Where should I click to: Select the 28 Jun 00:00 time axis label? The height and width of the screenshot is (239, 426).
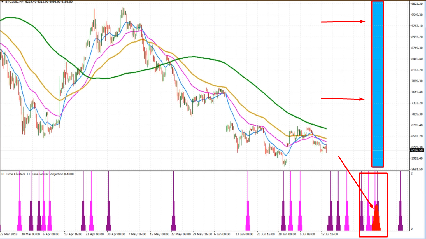tap(287, 234)
